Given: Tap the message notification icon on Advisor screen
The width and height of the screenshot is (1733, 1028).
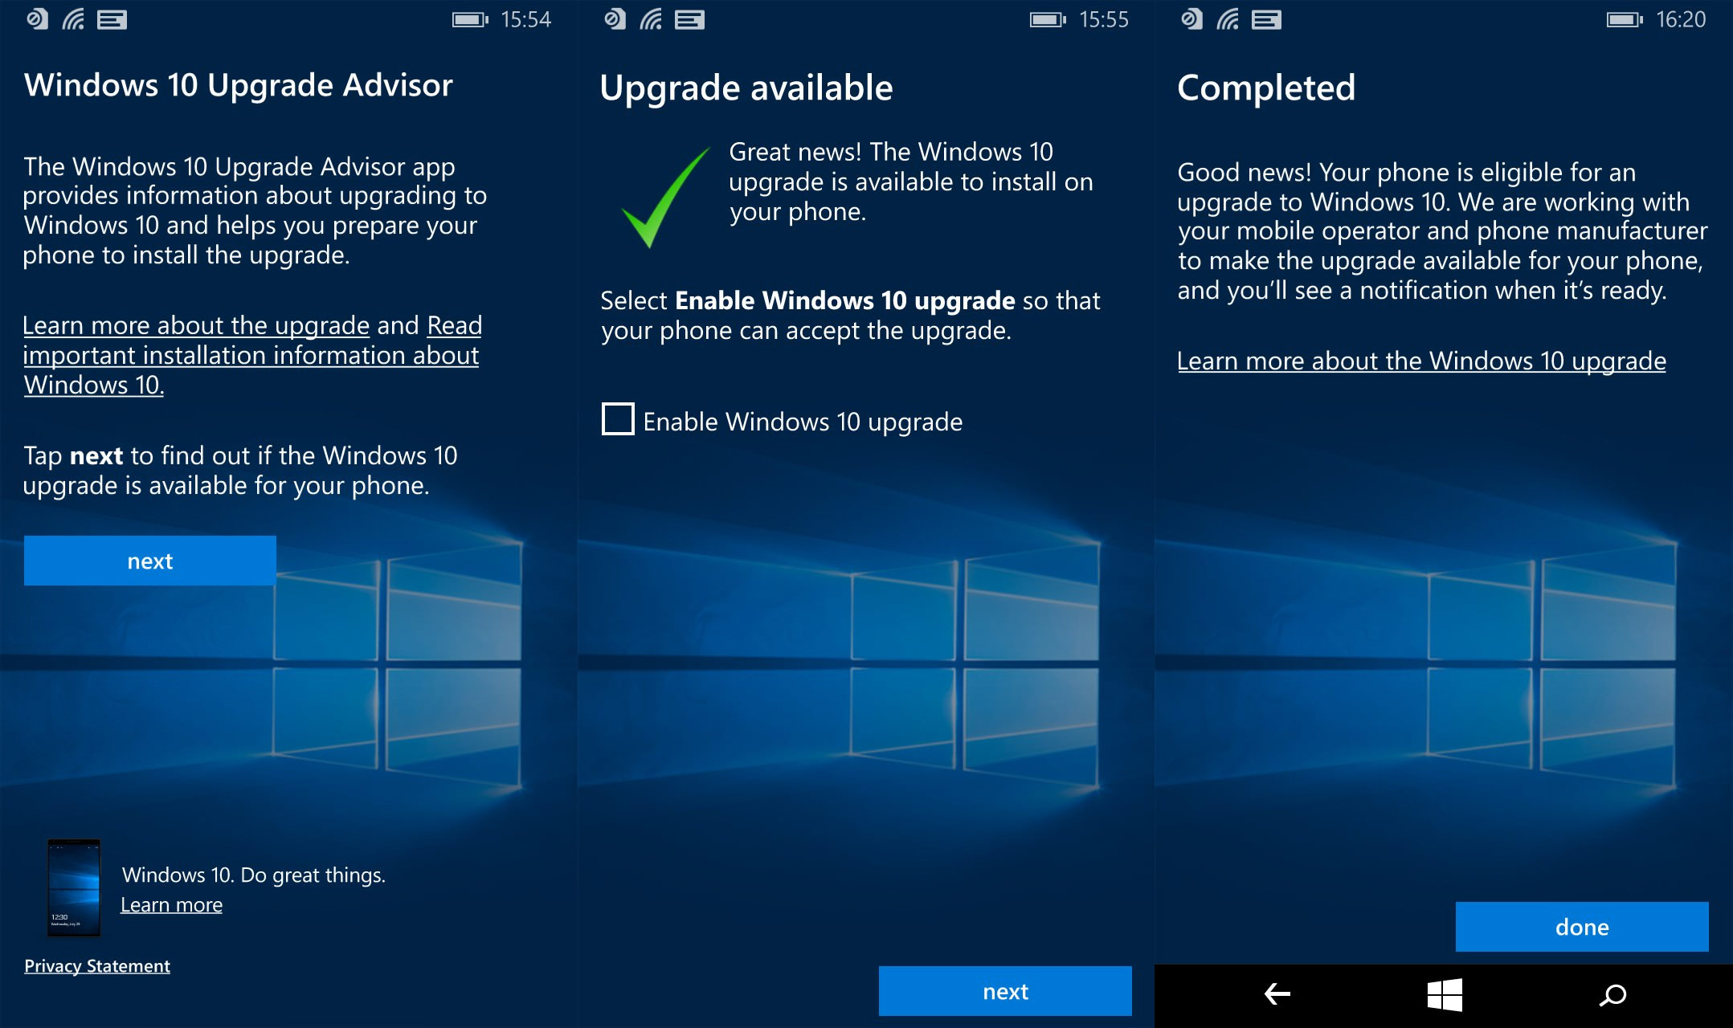Looking at the screenshot, I should [x=112, y=19].
